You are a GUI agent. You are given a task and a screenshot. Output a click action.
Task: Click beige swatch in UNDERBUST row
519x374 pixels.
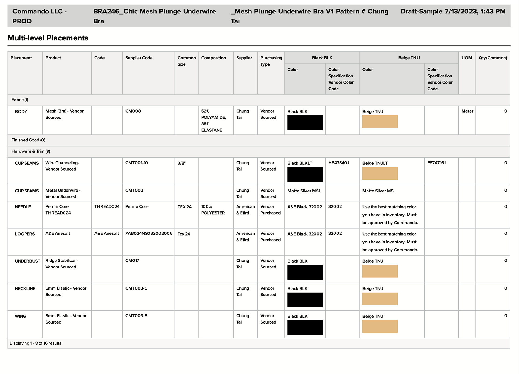380,271
